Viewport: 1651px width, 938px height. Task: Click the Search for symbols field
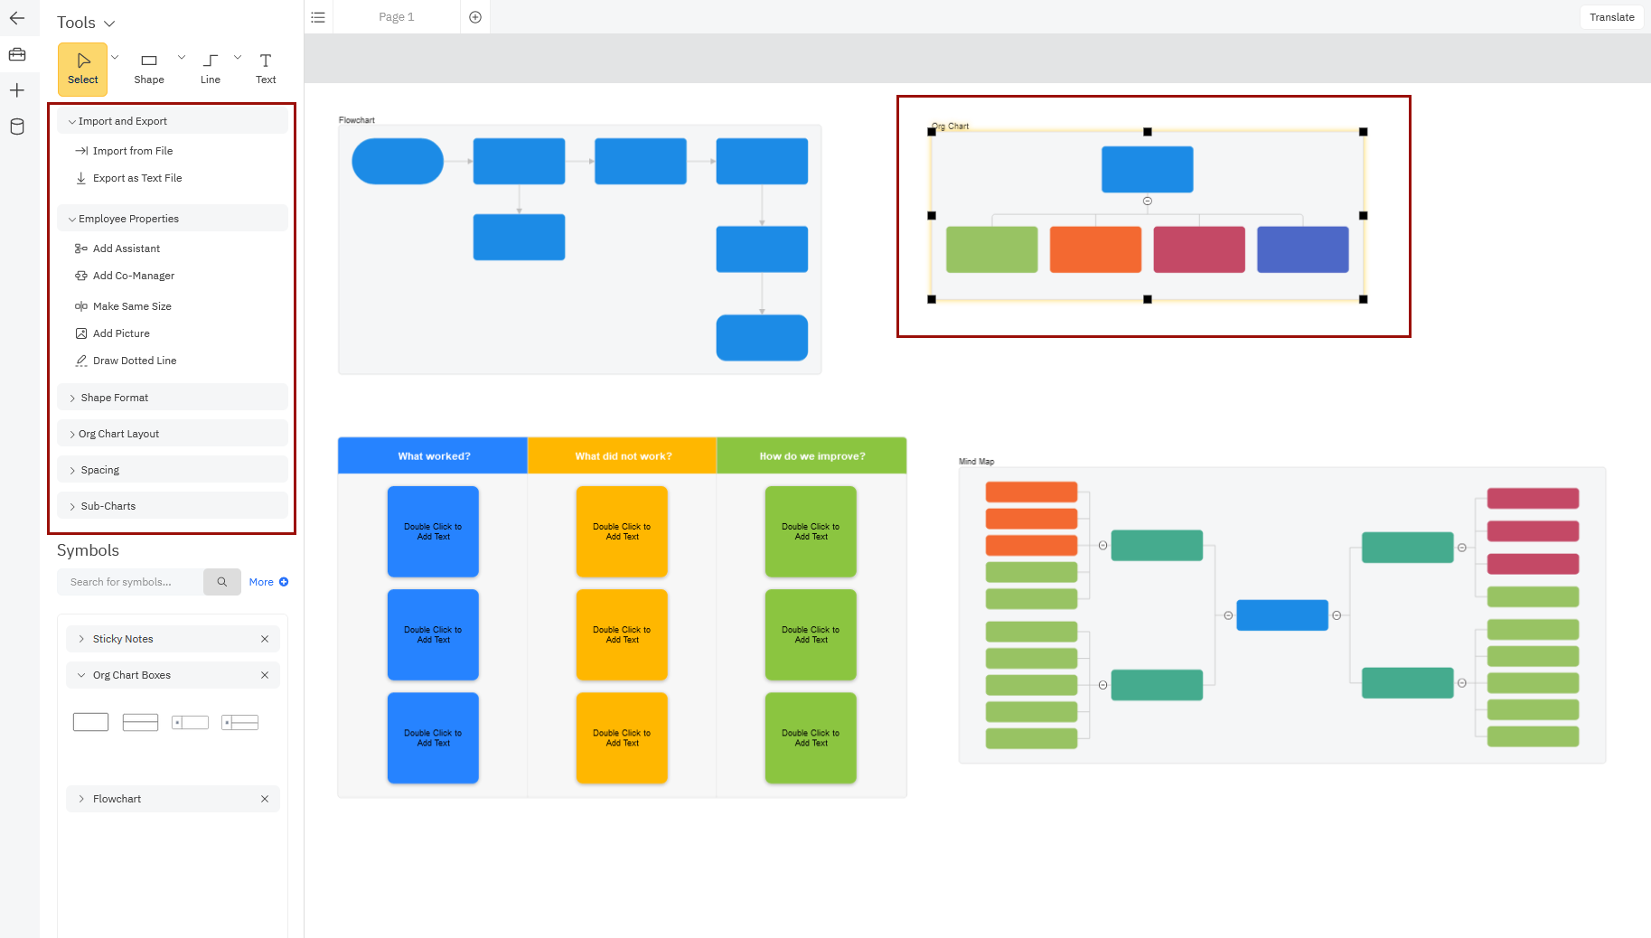pyautogui.click(x=130, y=582)
